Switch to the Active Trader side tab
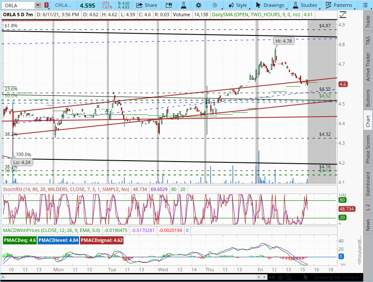 click(x=368, y=67)
